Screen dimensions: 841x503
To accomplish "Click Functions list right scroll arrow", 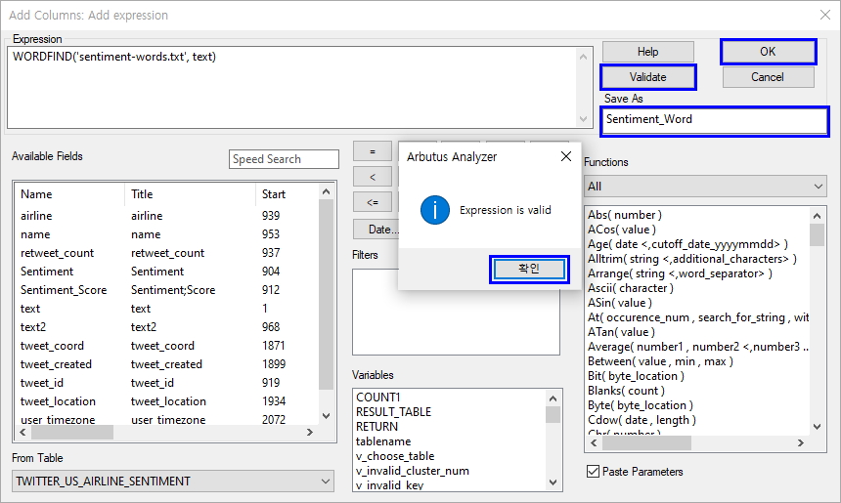I will (800, 443).
